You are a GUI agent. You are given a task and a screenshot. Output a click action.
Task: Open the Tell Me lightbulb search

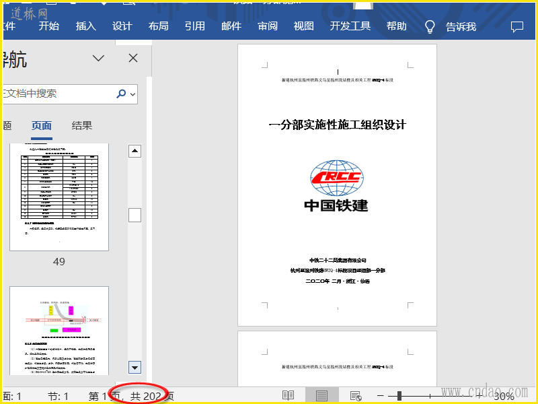pos(430,26)
